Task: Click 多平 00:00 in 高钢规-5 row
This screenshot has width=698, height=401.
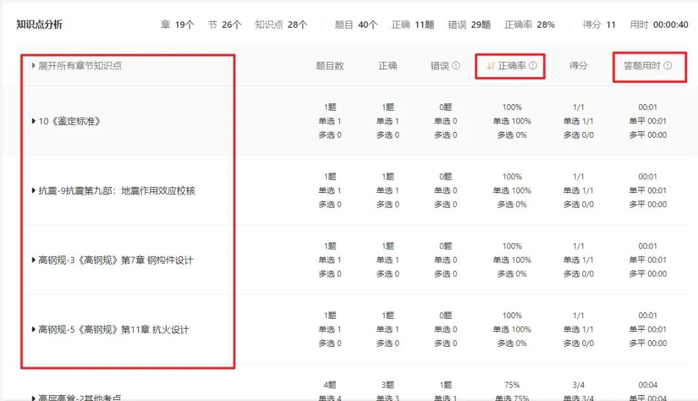Action: click(648, 343)
